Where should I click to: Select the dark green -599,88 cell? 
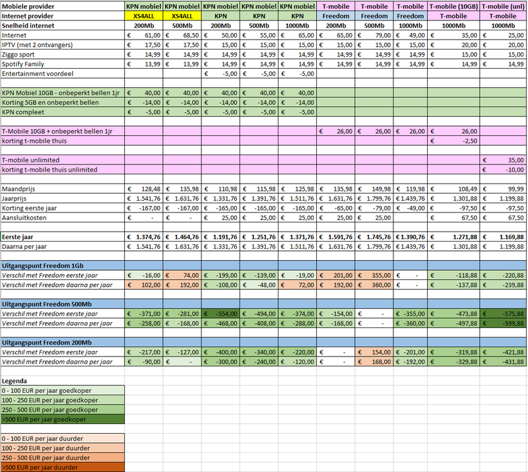click(x=503, y=323)
